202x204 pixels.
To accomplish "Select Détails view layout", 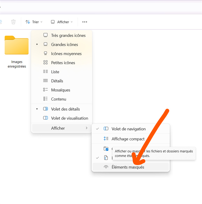I will 57,81.
